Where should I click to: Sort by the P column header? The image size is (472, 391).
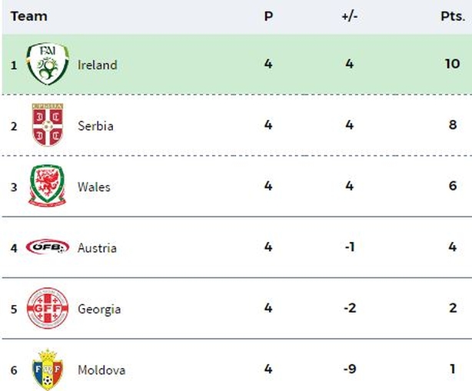click(x=268, y=16)
